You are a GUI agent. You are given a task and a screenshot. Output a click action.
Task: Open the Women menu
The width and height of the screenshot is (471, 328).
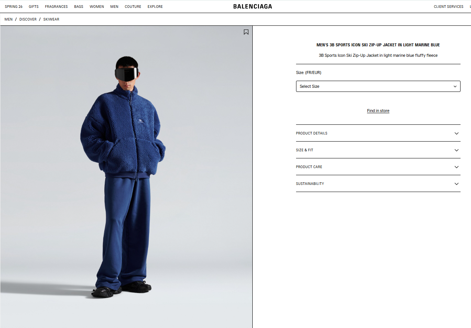[x=97, y=7]
